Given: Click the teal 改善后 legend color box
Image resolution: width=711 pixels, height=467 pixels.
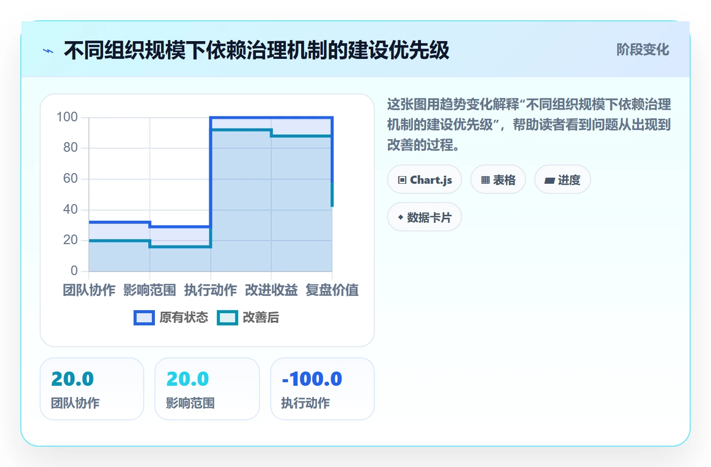Looking at the screenshot, I should (228, 318).
